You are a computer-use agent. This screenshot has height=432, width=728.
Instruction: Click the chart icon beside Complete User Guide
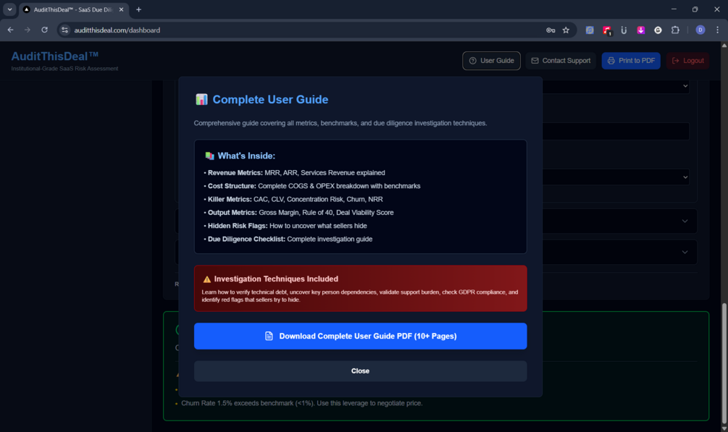[x=201, y=99]
